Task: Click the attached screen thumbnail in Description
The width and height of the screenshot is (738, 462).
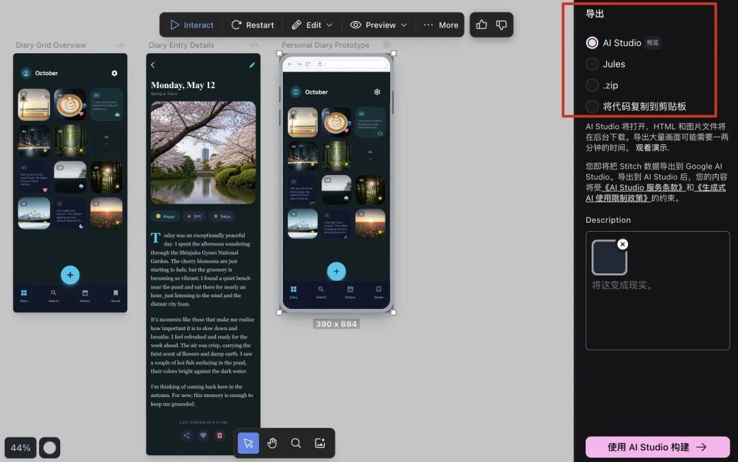Action: tap(609, 258)
